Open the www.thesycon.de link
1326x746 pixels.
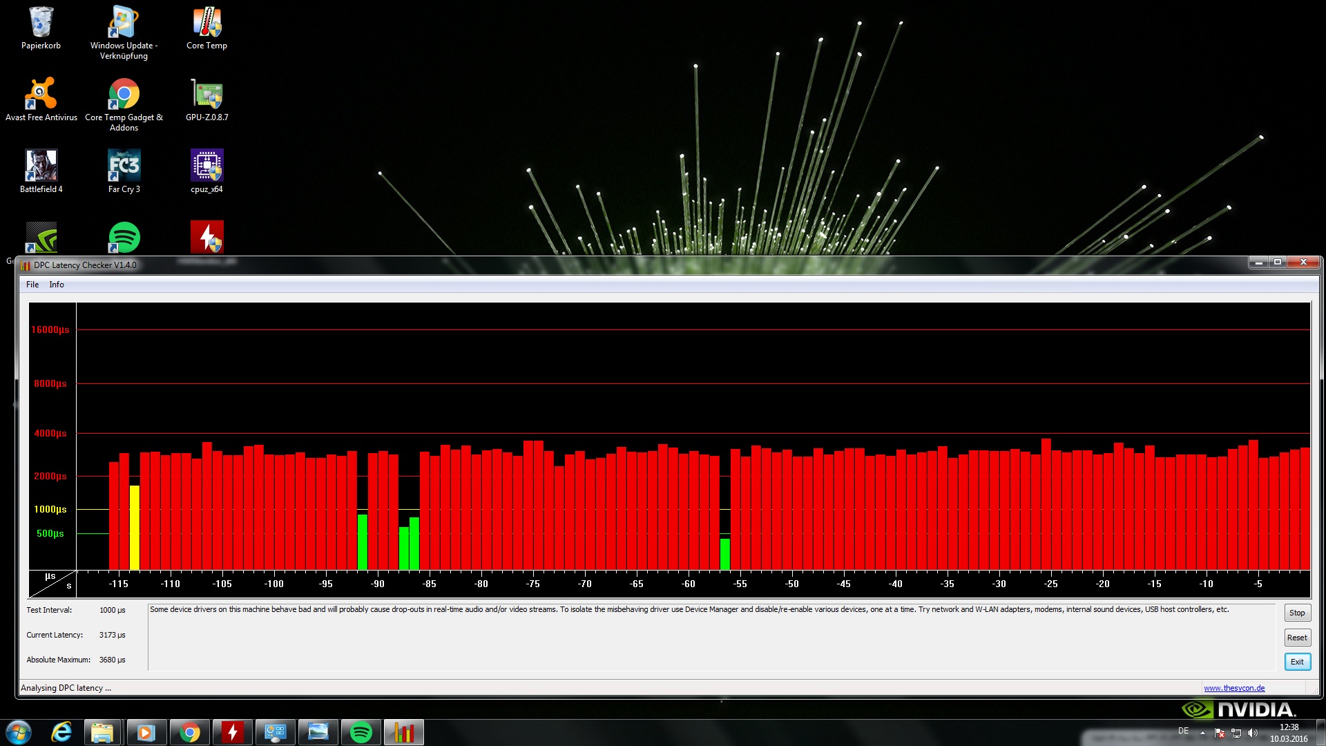(1234, 688)
